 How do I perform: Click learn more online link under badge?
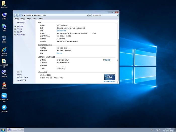110,81
